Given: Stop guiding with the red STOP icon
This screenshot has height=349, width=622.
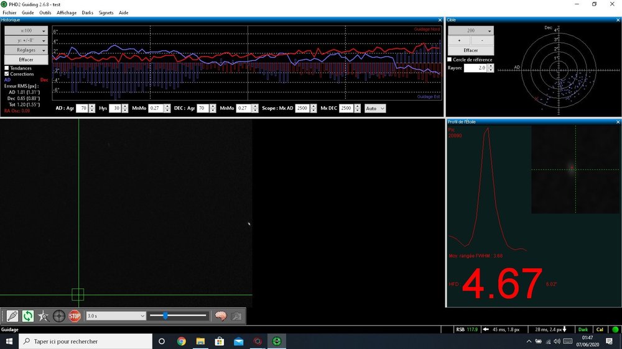Looking at the screenshot, I should [x=75, y=316].
